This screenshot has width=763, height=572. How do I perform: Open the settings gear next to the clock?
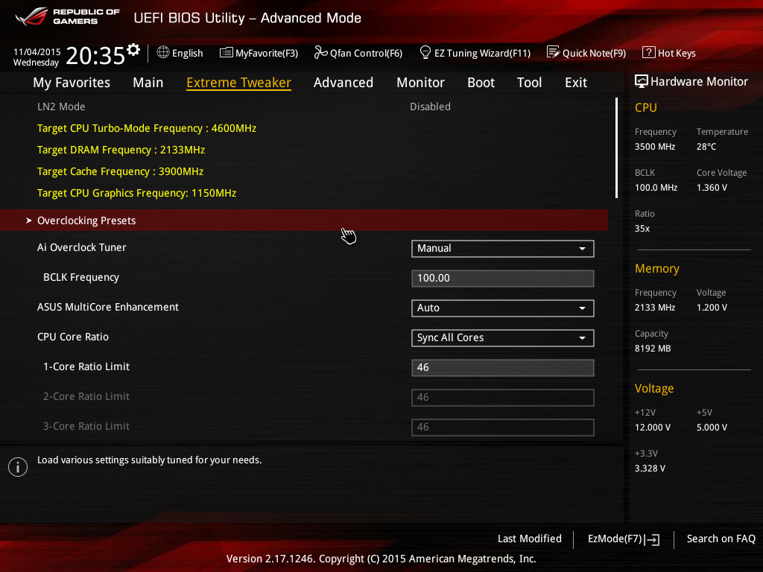pyautogui.click(x=133, y=50)
